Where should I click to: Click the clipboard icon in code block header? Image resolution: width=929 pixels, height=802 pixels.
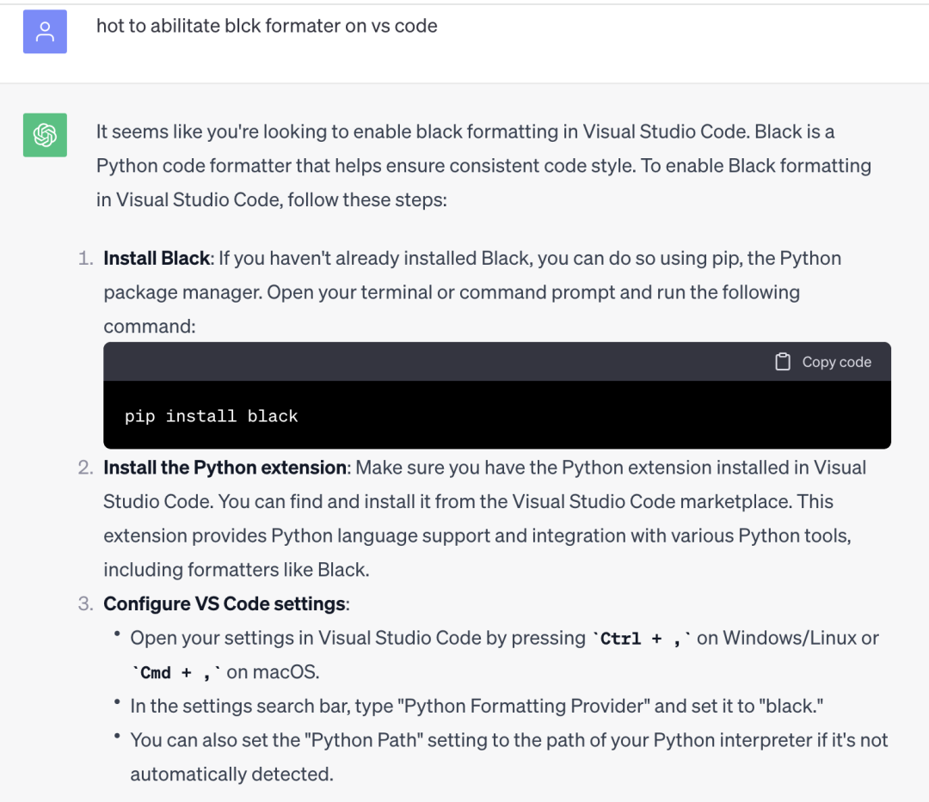pos(782,362)
